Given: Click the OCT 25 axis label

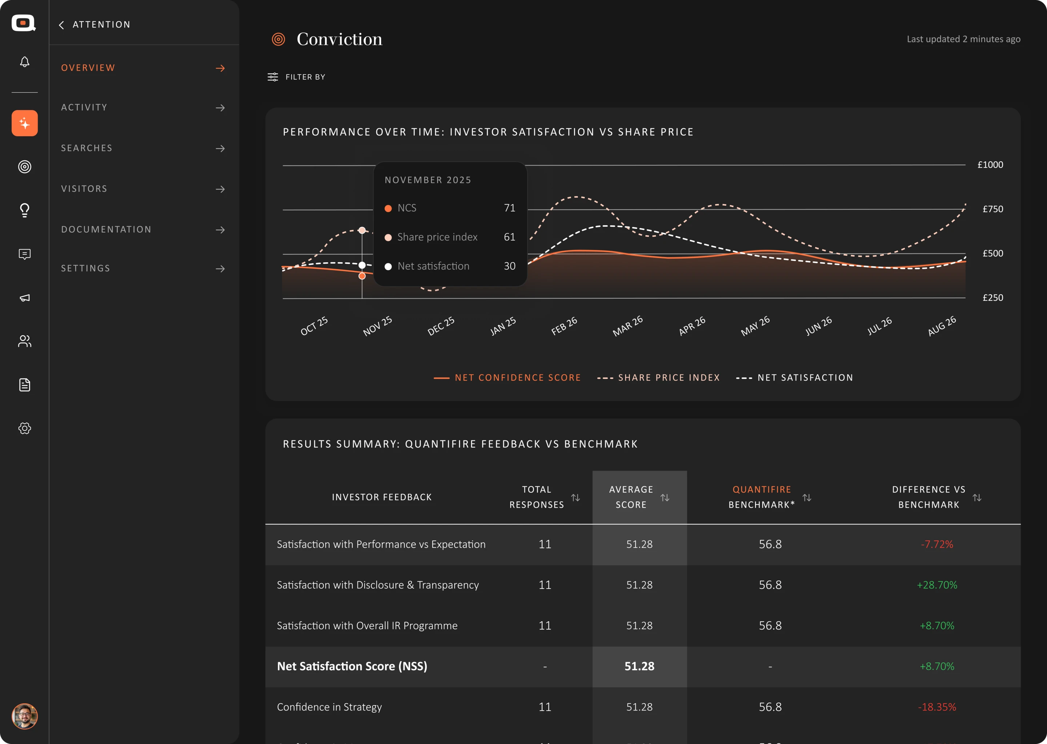Looking at the screenshot, I should (x=314, y=326).
